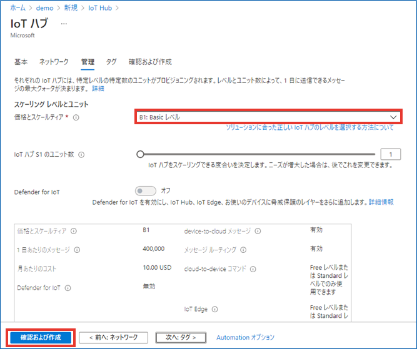Click the unit count slider handle
Viewport: 417px width, 349px height.
click(140, 154)
